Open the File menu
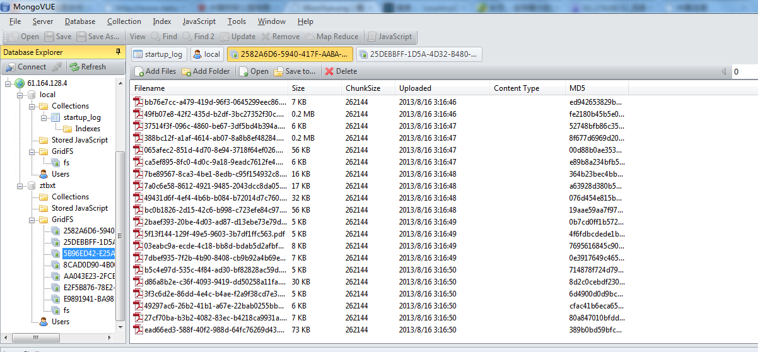This screenshot has height=352, width=758. click(15, 21)
